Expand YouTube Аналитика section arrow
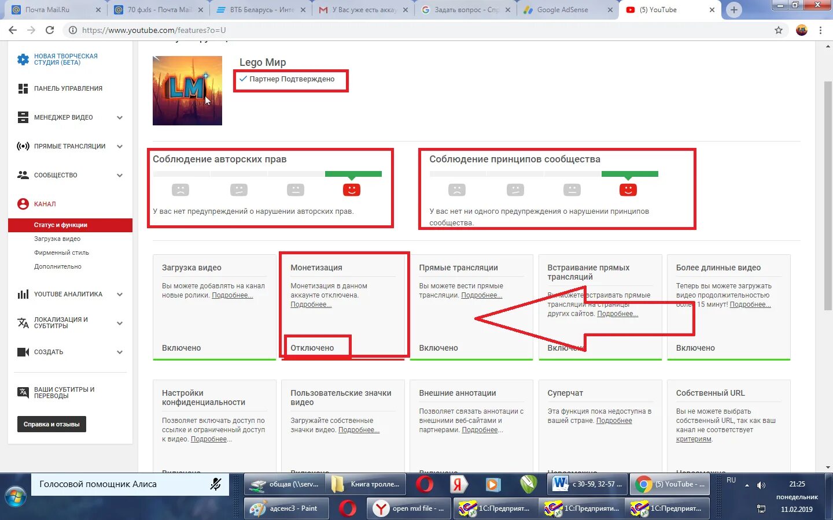Viewport: 833px width, 520px height. [120, 294]
